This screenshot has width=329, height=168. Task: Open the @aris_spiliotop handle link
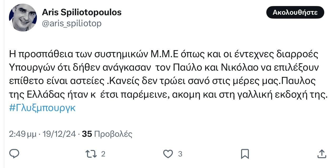72,24
